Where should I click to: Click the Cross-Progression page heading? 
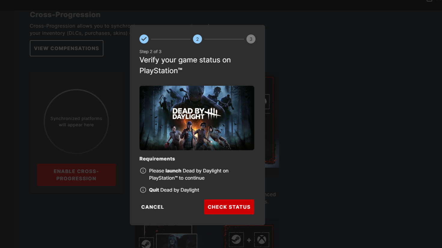tap(65, 15)
